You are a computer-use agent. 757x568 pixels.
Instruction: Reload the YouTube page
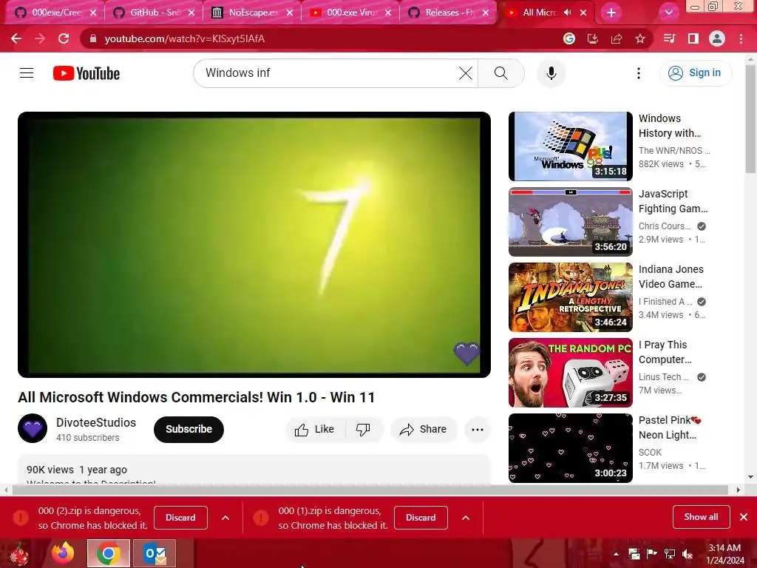tap(64, 38)
